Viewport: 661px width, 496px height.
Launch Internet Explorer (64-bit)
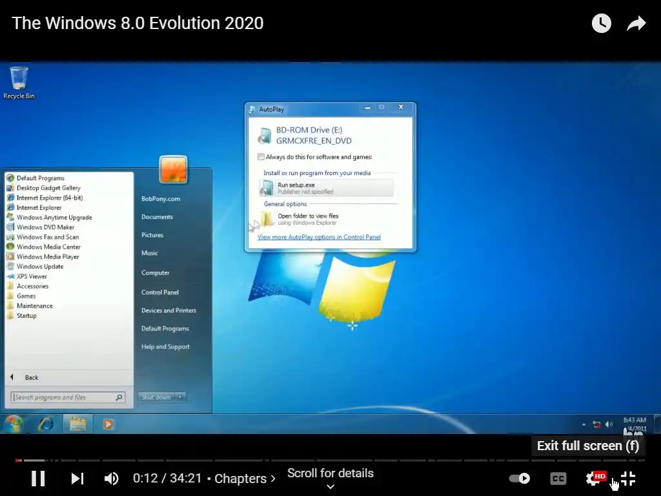[50, 198]
